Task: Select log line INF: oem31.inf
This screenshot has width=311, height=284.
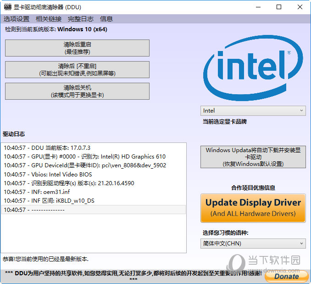Action: click(94, 192)
